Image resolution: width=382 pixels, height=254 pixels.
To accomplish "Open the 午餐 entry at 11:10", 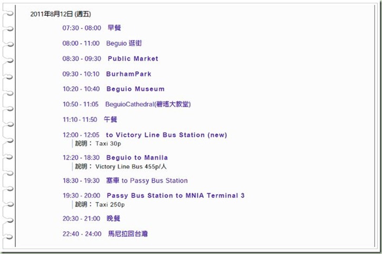I will [x=110, y=119].
